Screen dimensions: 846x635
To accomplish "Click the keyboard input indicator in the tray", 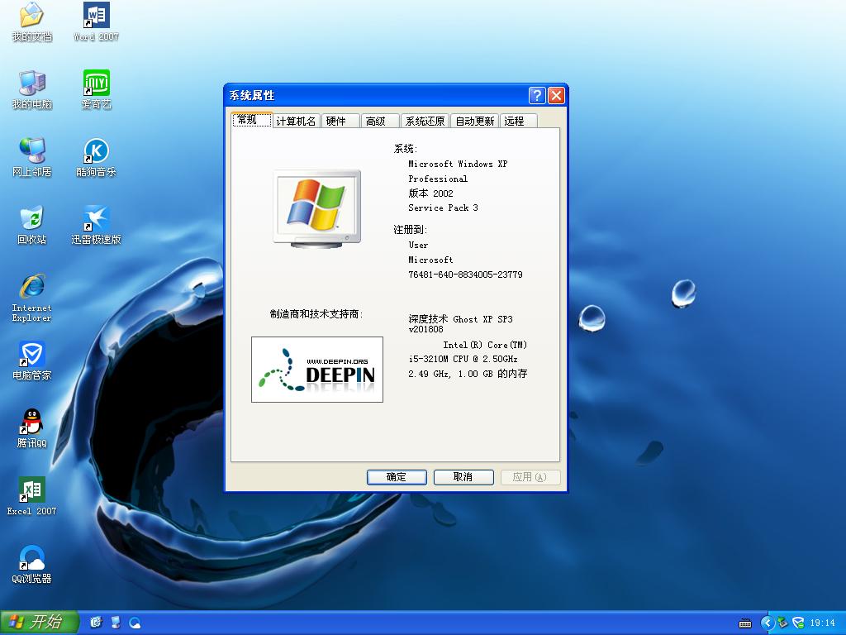I will (x=746, y=623).
